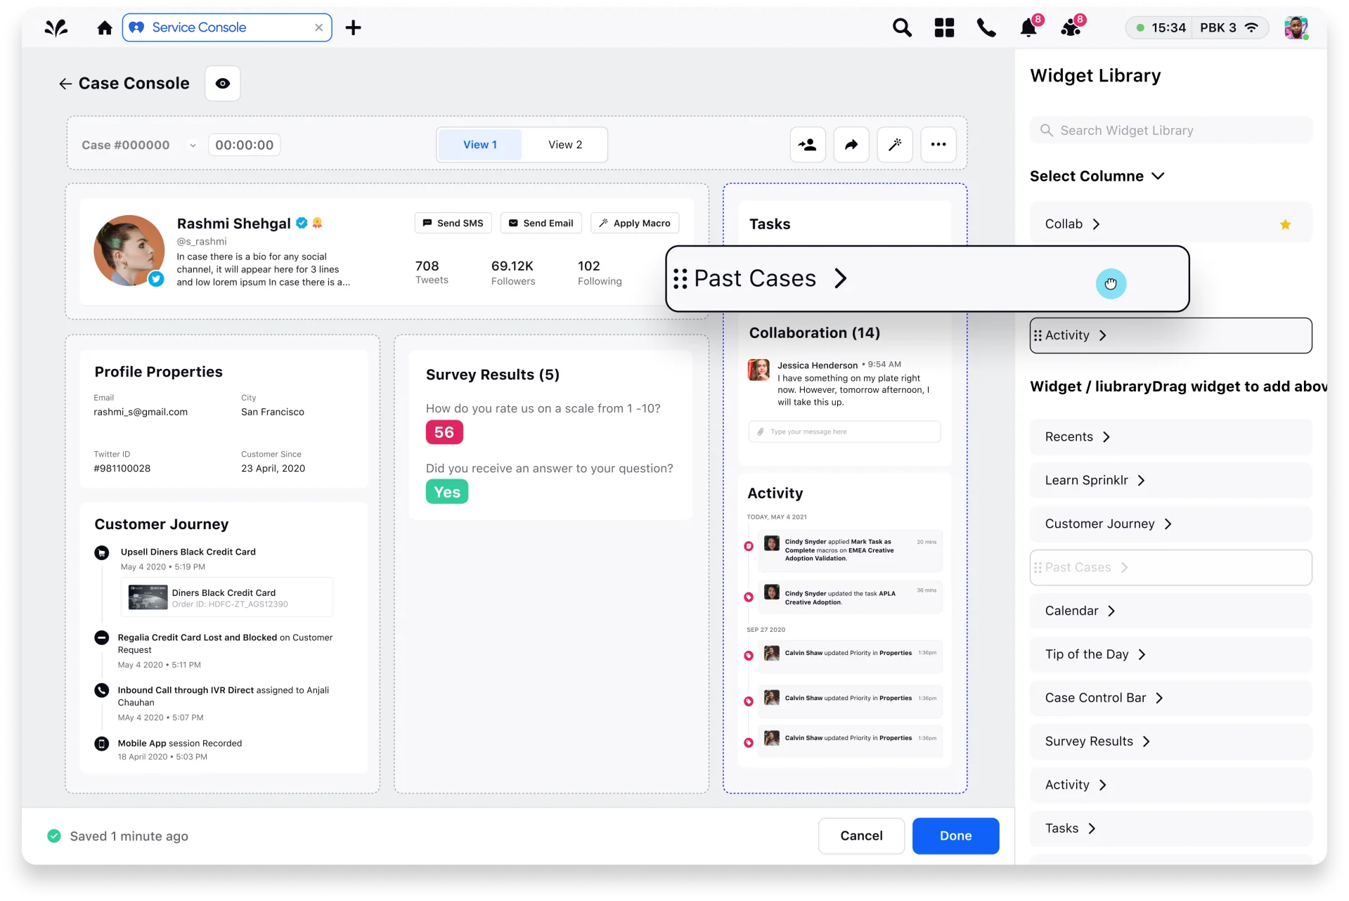Expand the greyed-out Past Cases library row
The height and width of the screenshot is (901, 1349).
click(1170, 568)
